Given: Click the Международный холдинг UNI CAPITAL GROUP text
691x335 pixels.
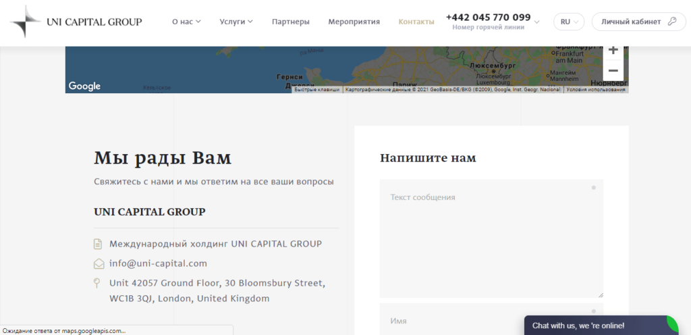Looking at the screenshot, I should click(x=215, y=244).
